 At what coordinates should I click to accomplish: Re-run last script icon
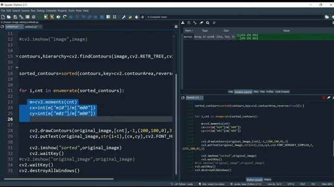click(65, 17)
